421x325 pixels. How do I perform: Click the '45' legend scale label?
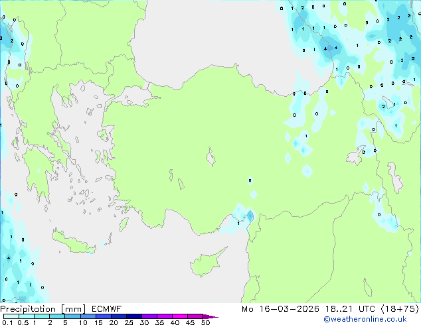point(190,322)
